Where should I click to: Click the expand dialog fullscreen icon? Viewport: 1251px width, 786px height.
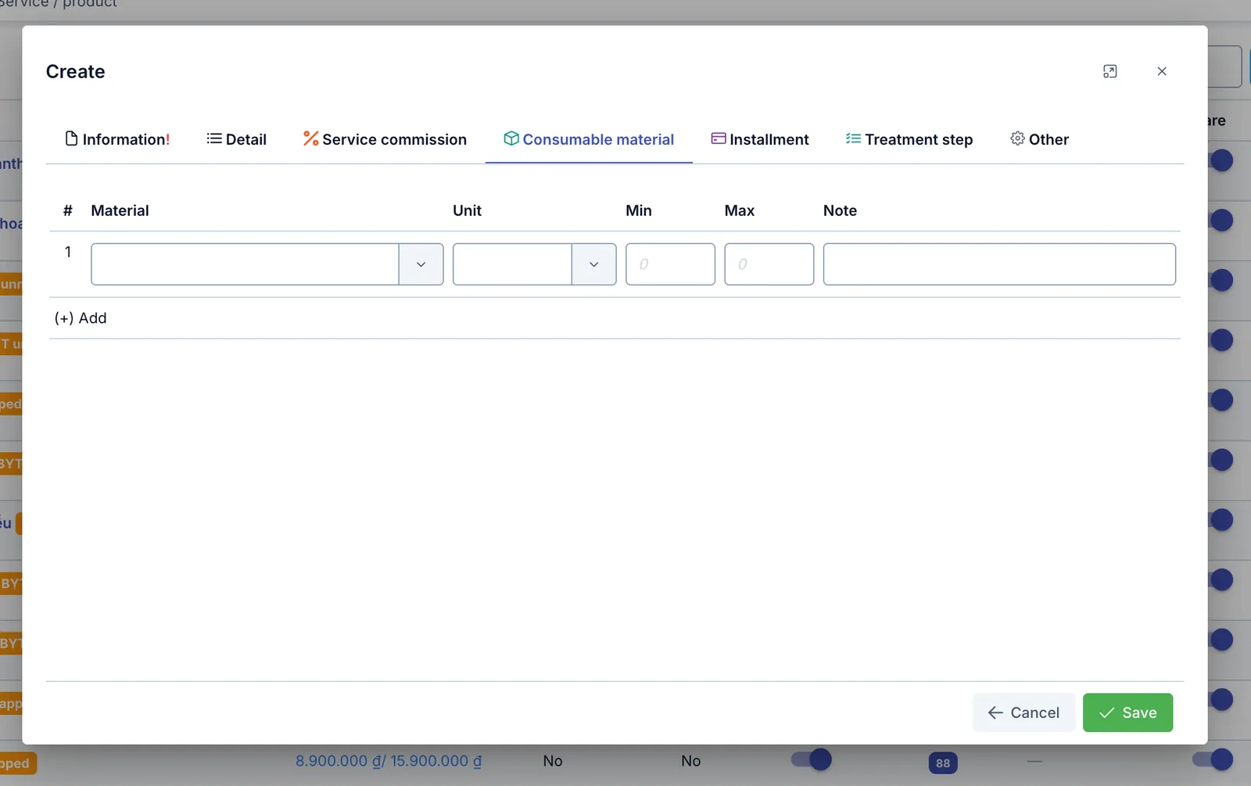coord(1109,71)
